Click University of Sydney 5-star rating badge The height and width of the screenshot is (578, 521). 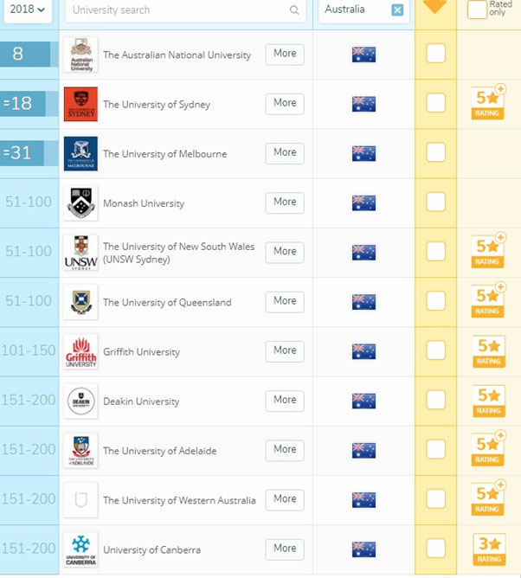(487, 103)
